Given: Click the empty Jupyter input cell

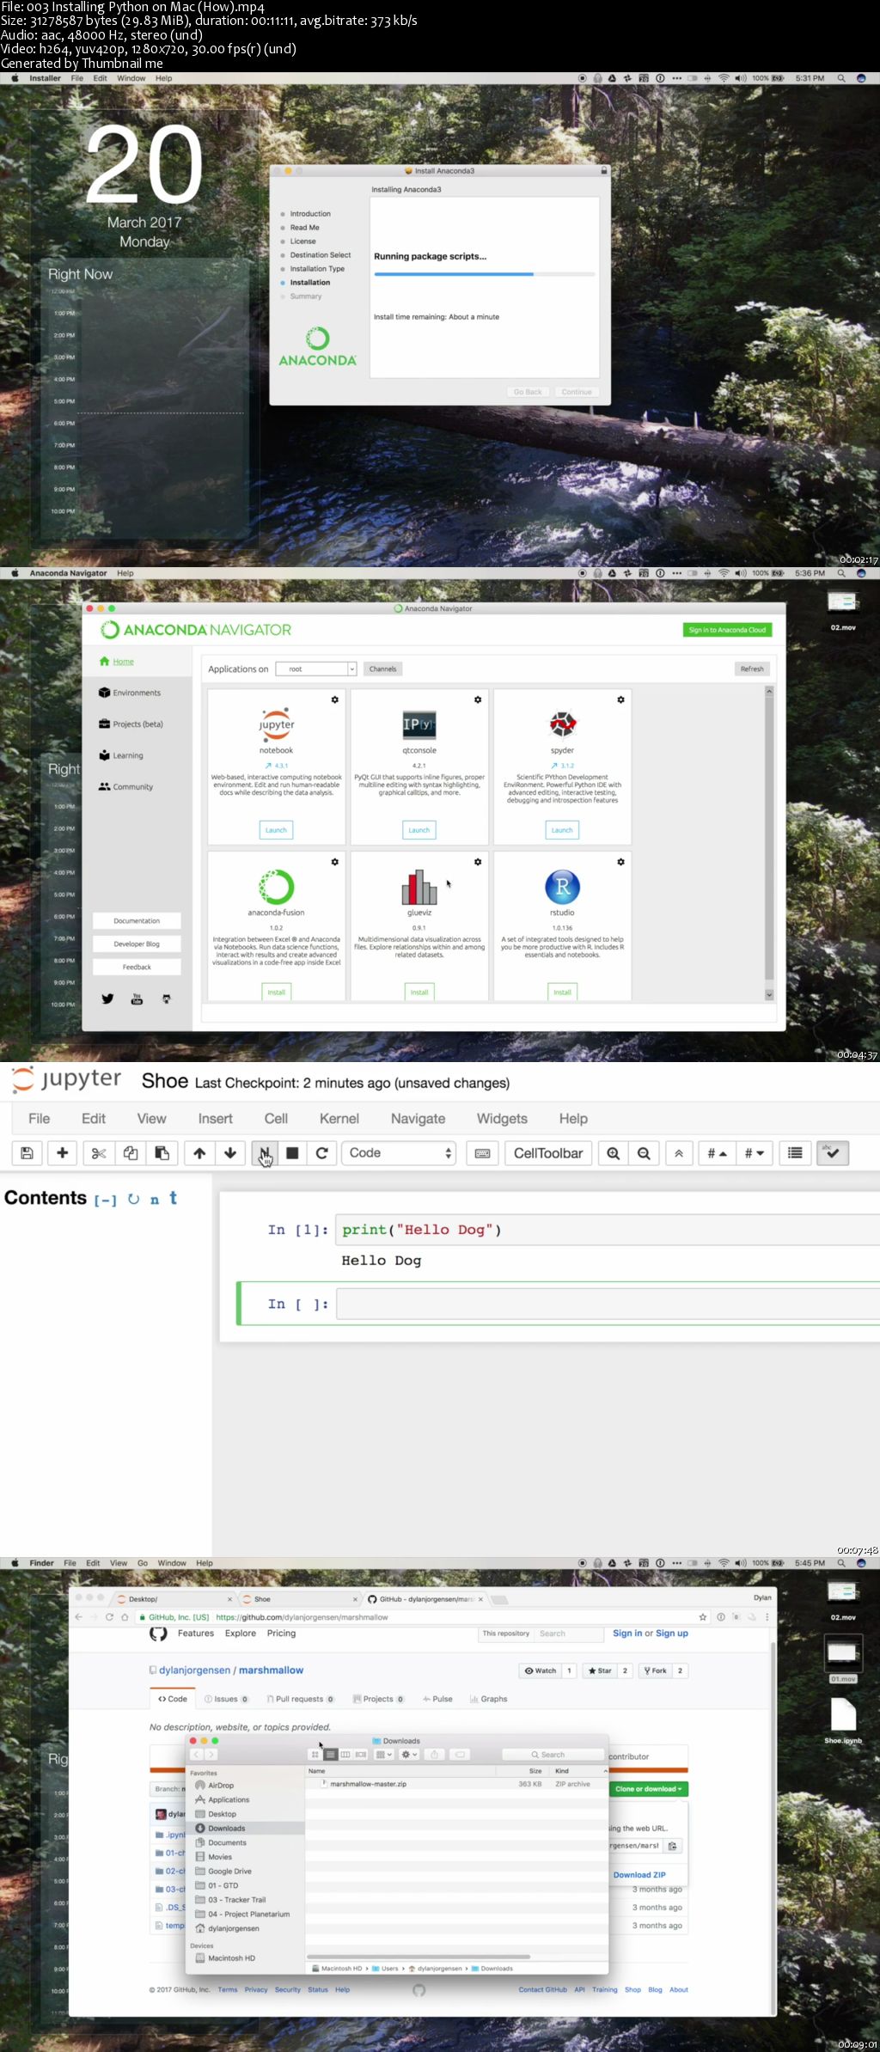Looking at the screenshot, I should pos(609,1304).
